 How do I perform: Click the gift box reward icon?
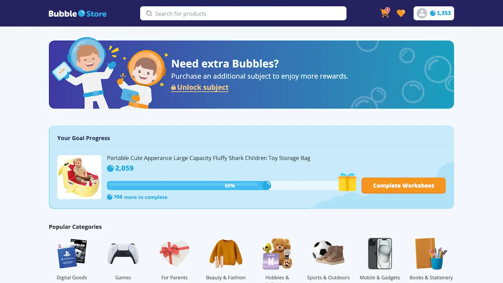coord(347,182)
